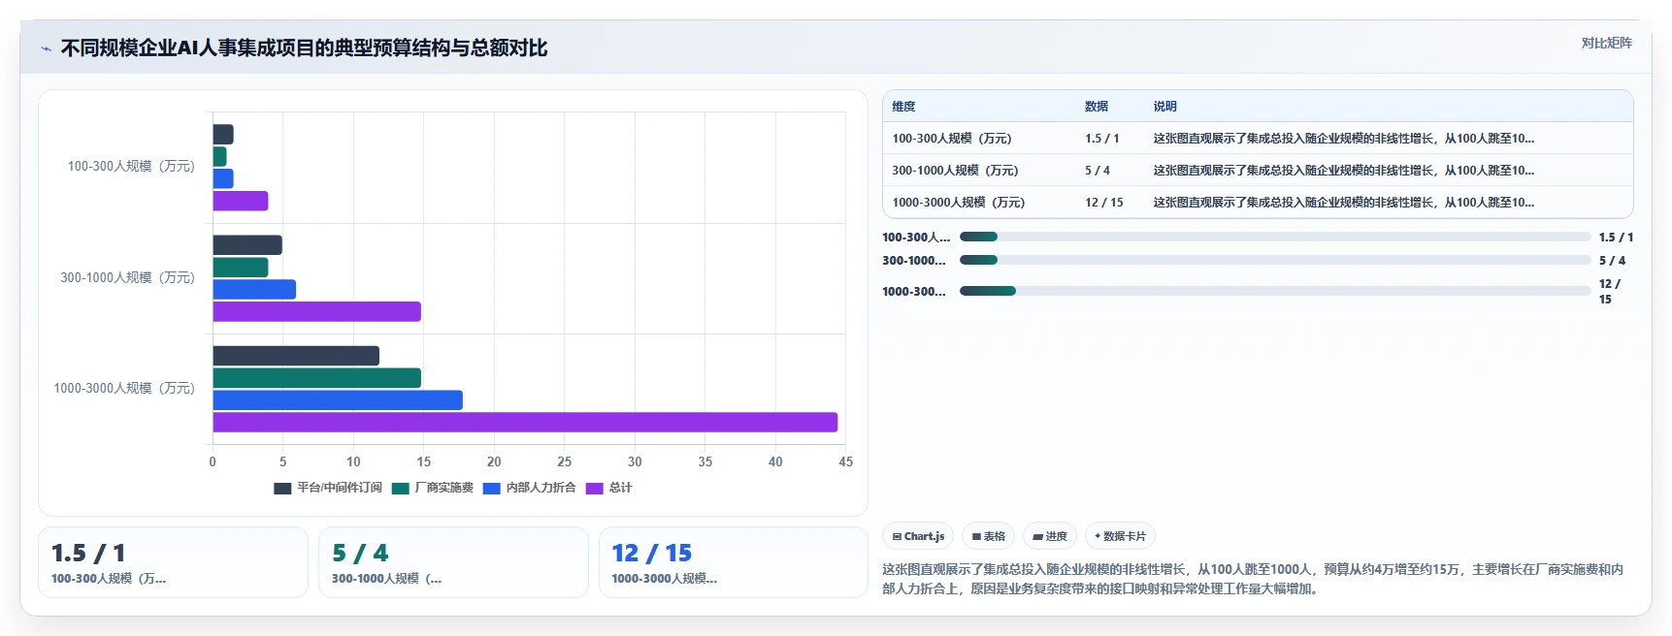Viewport: 1672px width, 636px height.
Task: Click the y-axis label 100-300人规模（万元）
Action: [131, 167]
